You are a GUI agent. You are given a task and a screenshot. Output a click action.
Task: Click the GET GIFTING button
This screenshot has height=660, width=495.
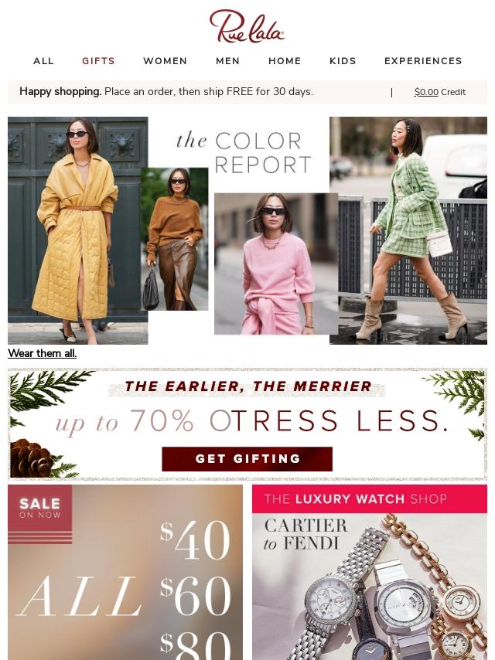click(247, 459)
